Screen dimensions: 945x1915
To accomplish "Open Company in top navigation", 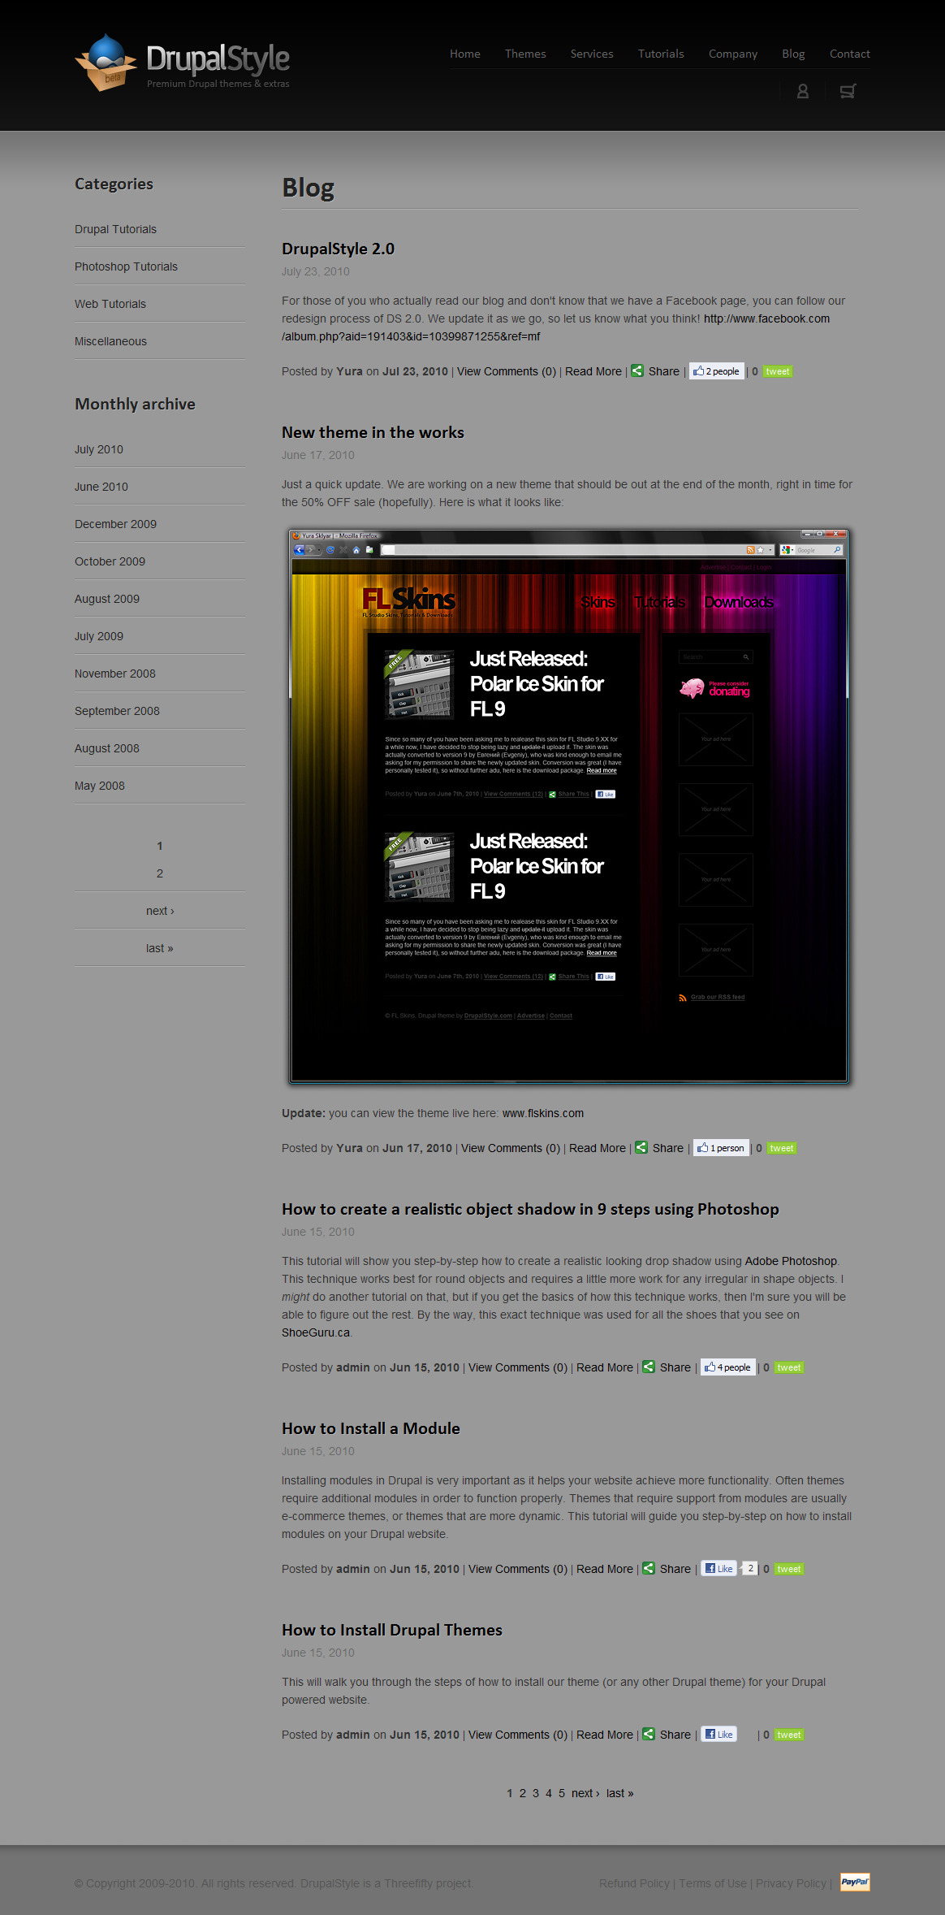I will [733, 54].
